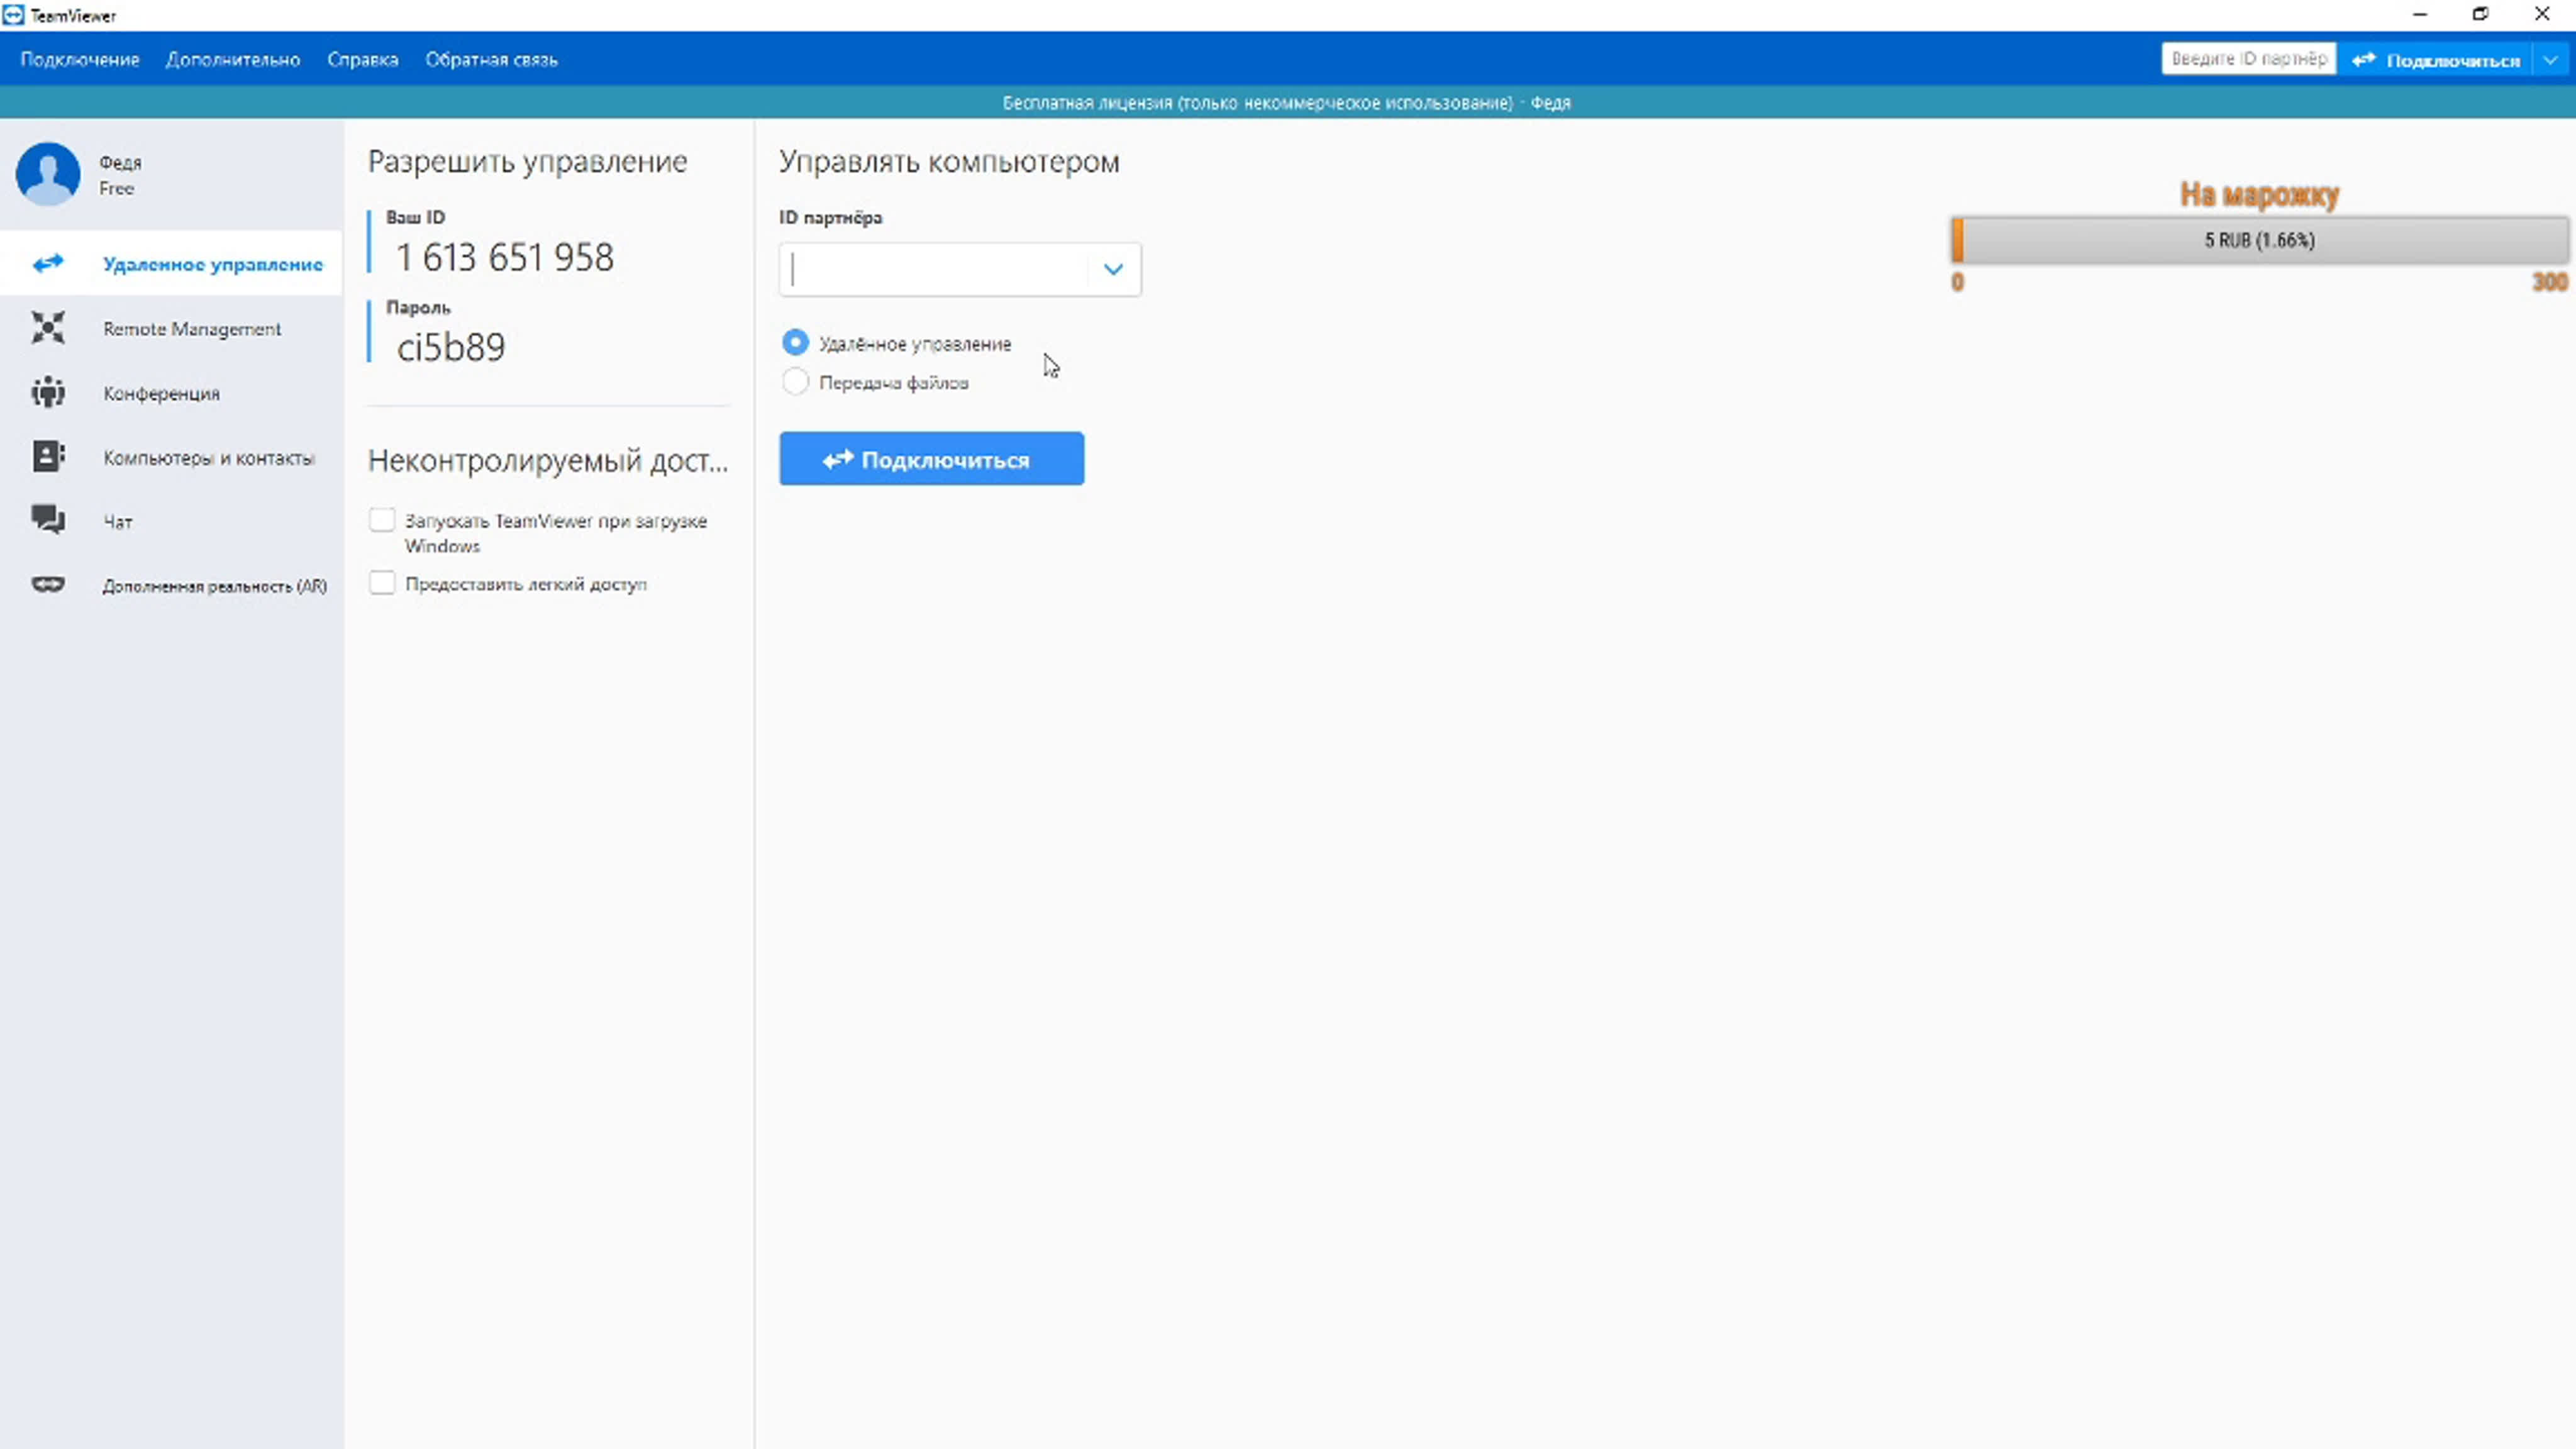Expand the ID партнёра dropdown arrow
The image size is (2576, 1449).
tap(1113, 269)
